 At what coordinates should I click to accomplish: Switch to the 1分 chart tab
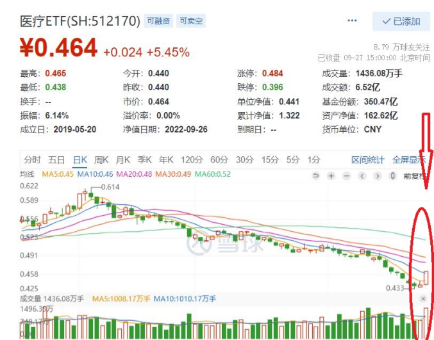[314, 160]
